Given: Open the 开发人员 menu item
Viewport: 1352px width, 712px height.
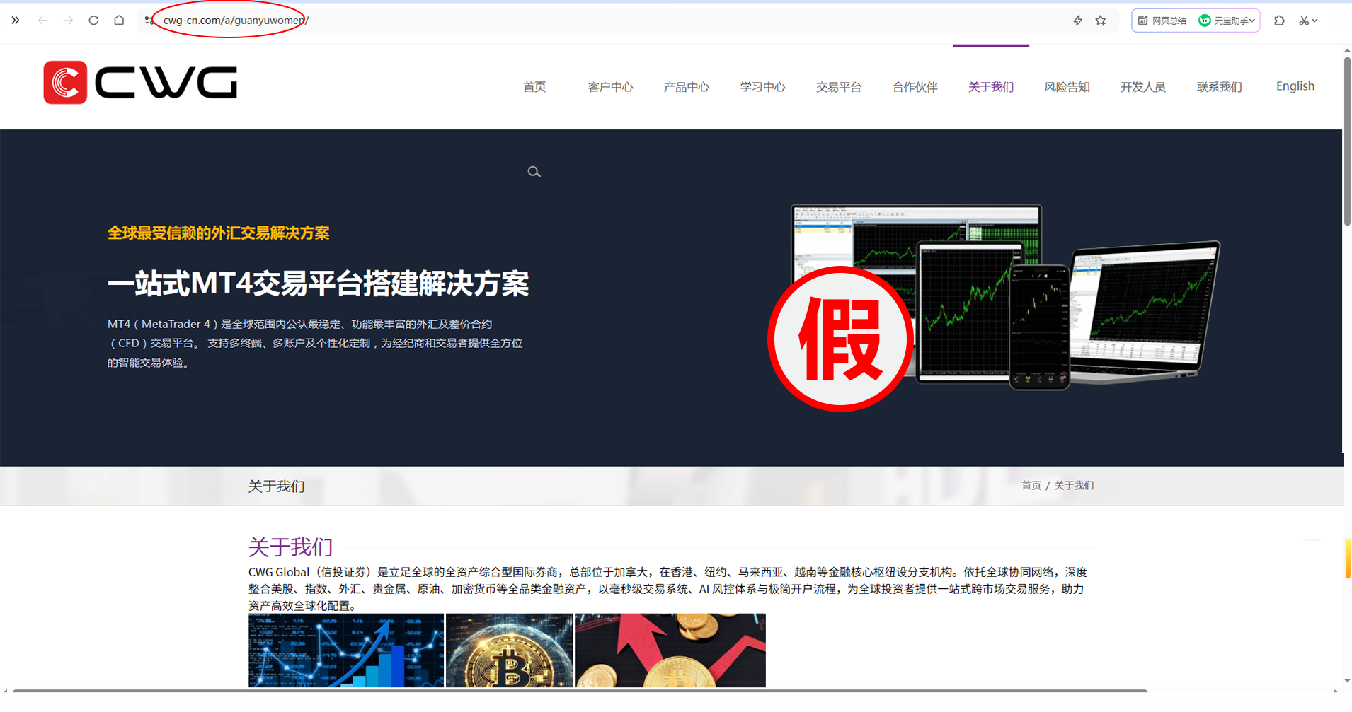Looking at the screenshot, I should point(1142,87).
